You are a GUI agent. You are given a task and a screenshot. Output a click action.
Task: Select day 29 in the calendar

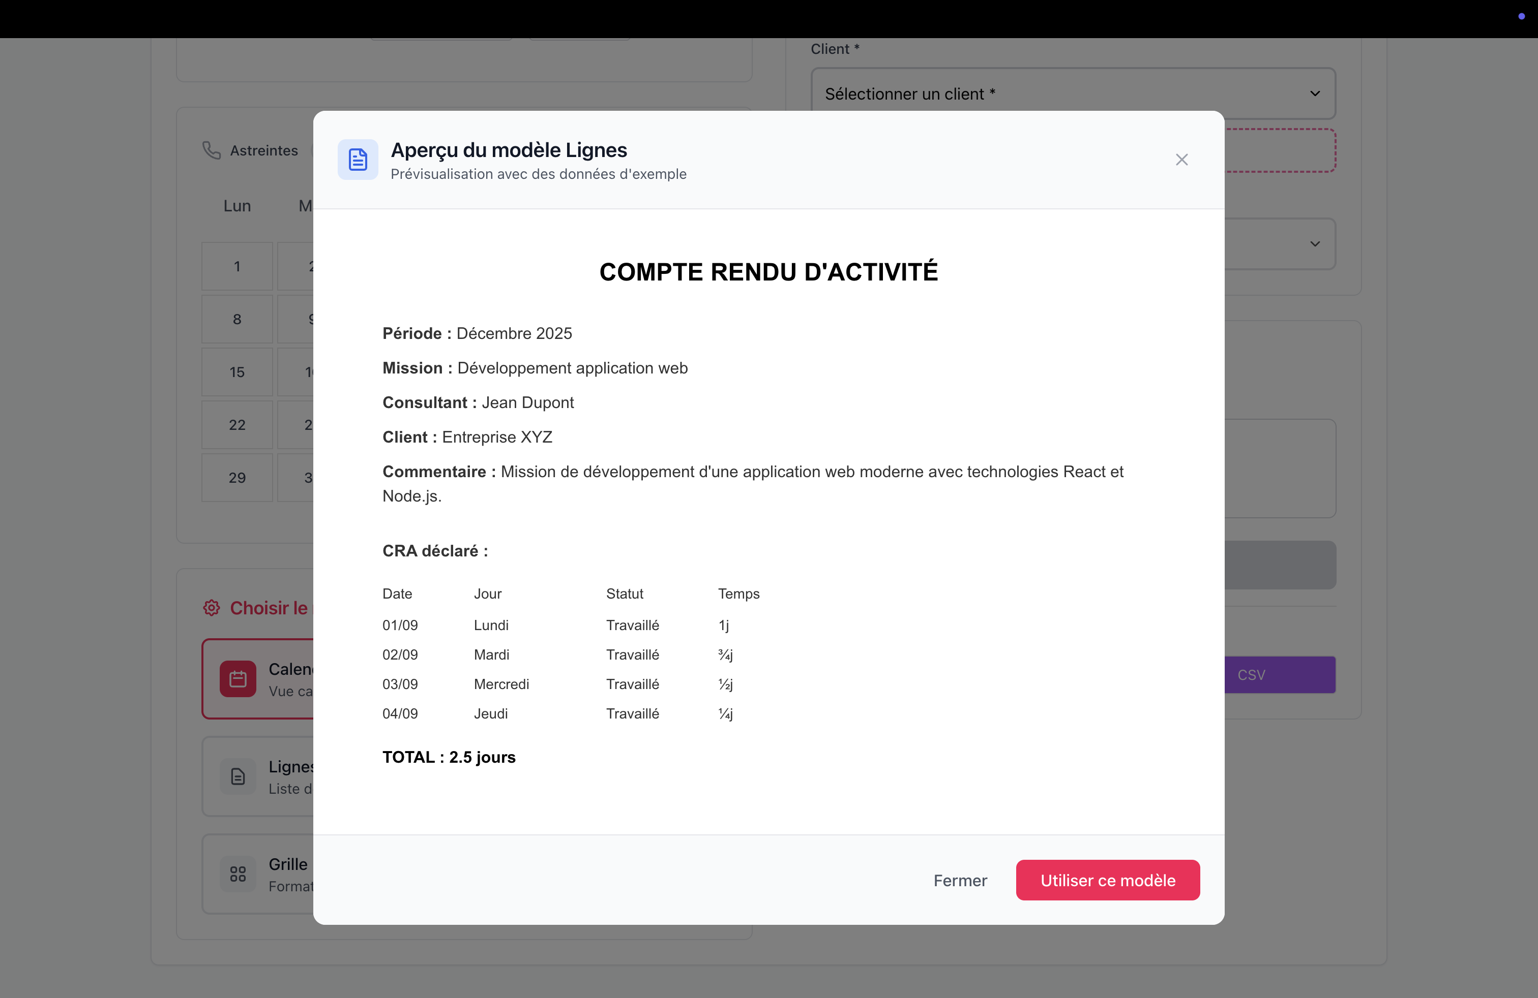coord(237,478)
